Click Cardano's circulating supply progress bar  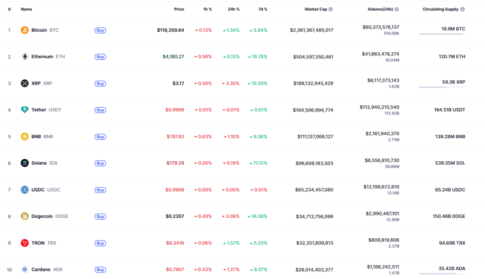[x=442, y=274]
